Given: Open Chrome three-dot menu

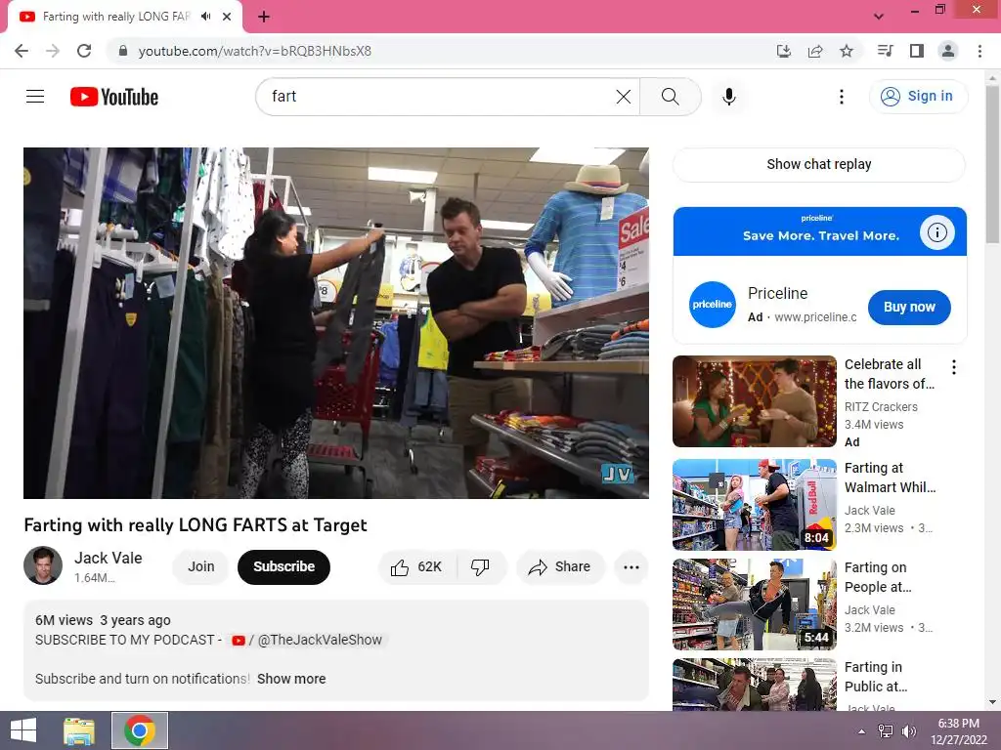Looking at the screenshot, I should (979, 51).
